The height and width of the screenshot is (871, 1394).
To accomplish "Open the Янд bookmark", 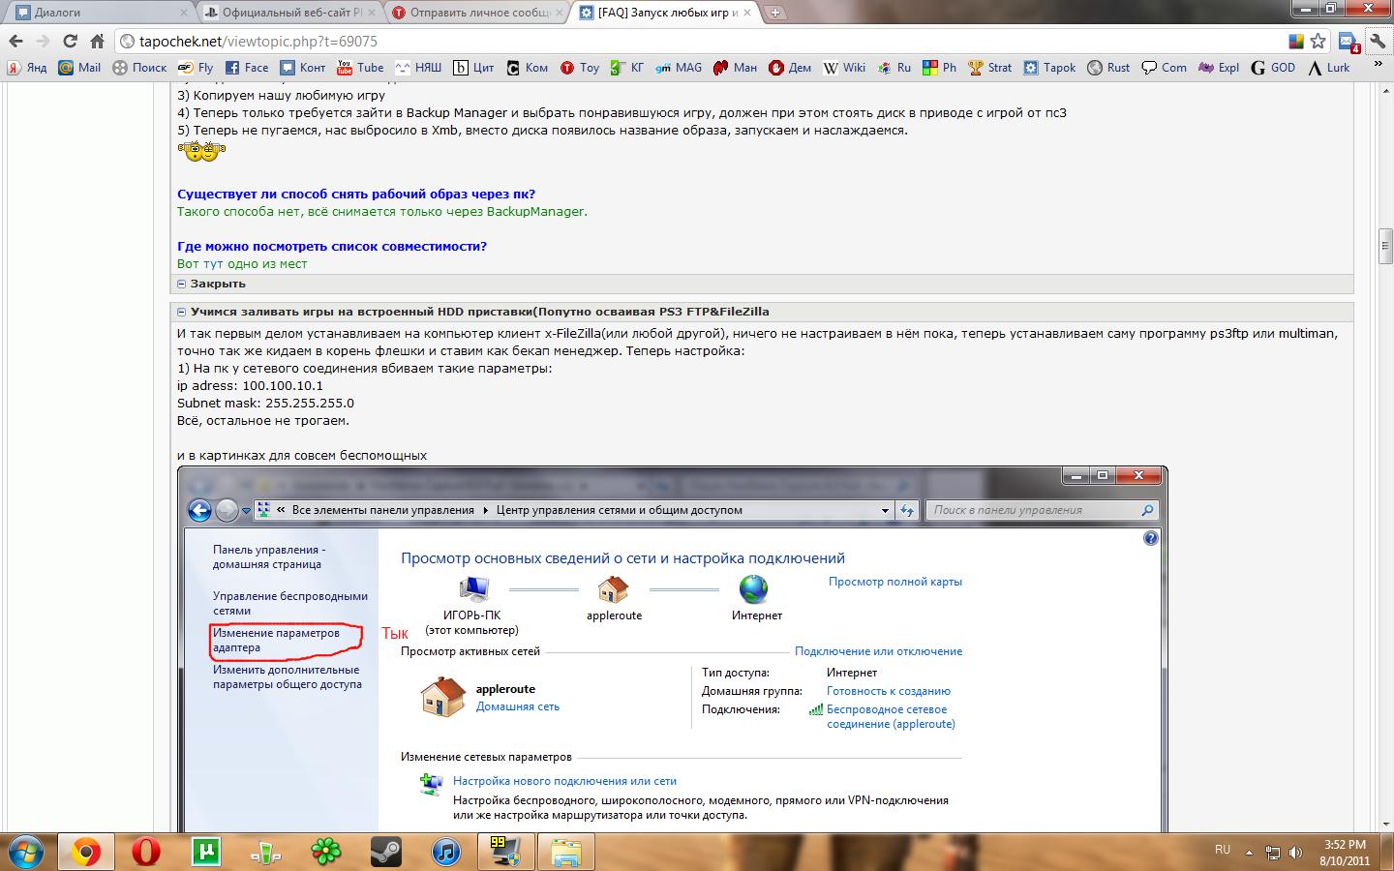I will [27, 68].
